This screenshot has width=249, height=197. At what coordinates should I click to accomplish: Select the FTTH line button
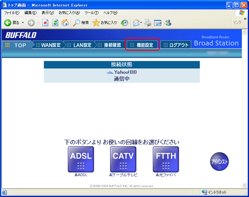click(166, 159)
